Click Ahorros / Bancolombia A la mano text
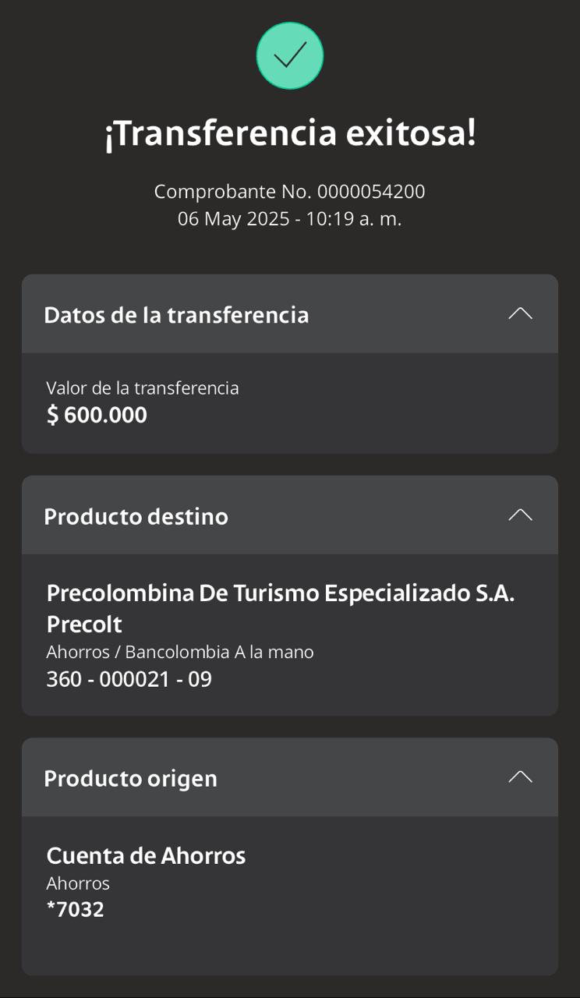 tap(179, 652)
